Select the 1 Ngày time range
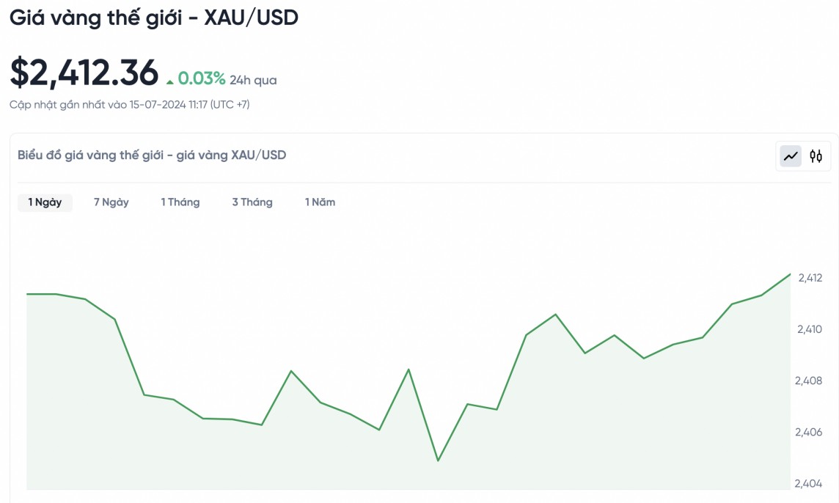The image size is (839, 503). 45,202
